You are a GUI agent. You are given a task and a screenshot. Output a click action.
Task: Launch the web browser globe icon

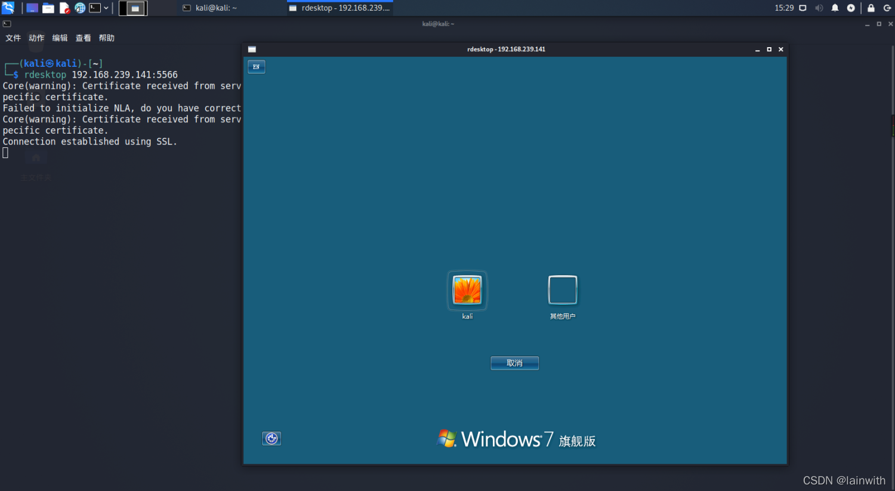click(80, 8)
